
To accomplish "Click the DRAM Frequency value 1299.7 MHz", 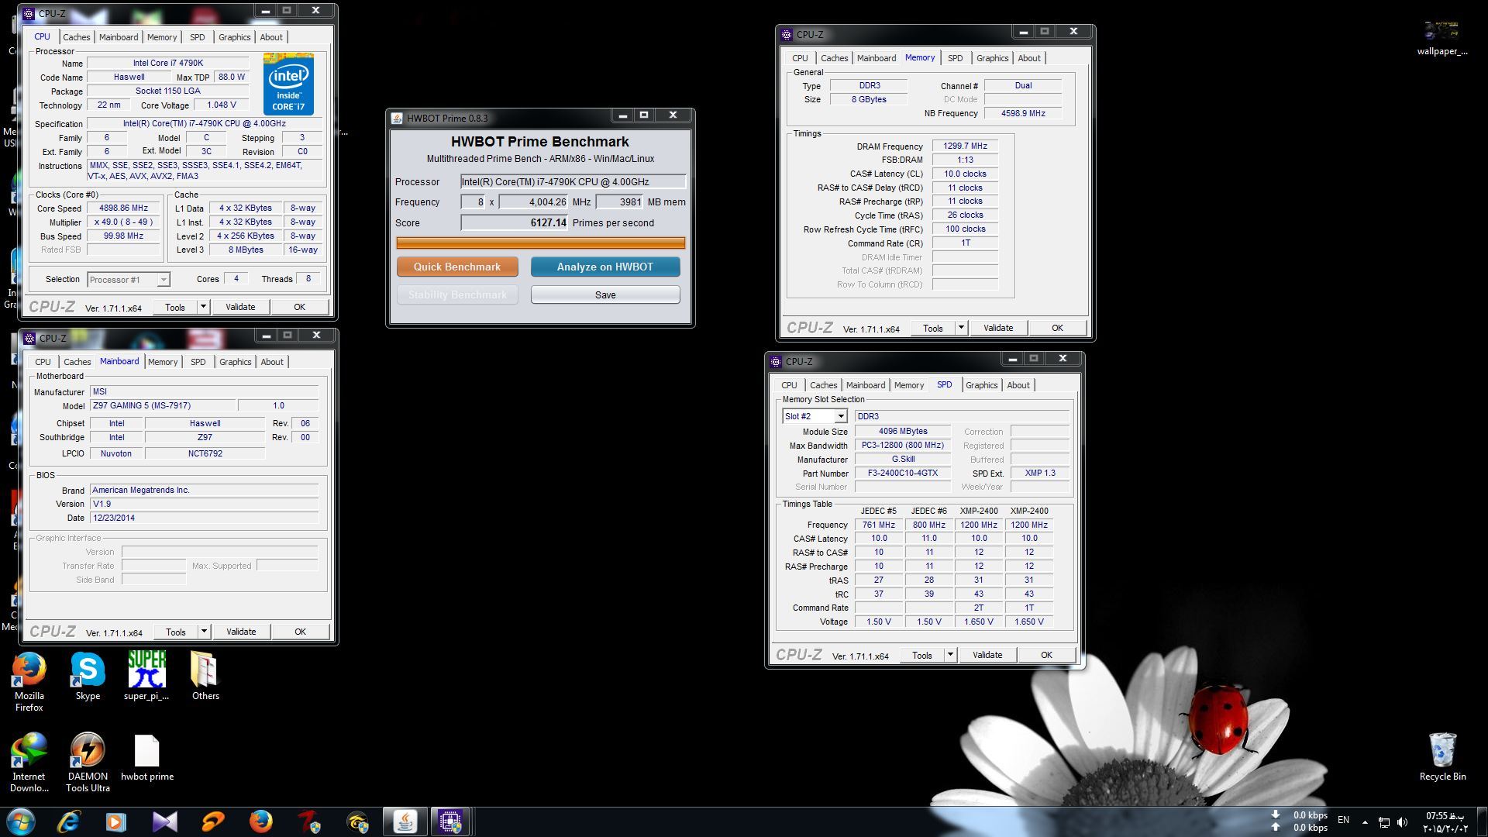I will pyautogui.click(x=965, y=146).
